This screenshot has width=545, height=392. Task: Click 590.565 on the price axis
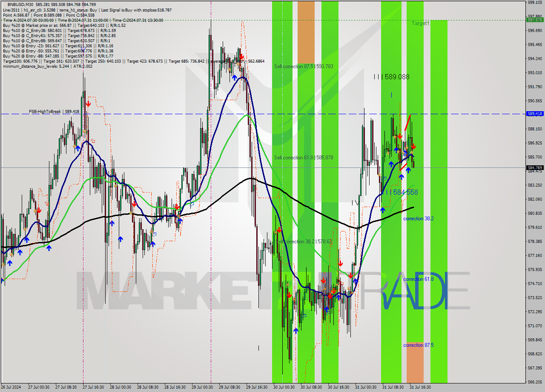tap(535, 101)
